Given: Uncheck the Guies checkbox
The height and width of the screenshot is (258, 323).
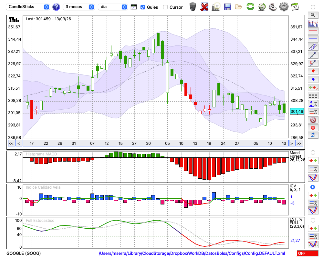Looking at the screenshot, I should click(x=143, y=7).
